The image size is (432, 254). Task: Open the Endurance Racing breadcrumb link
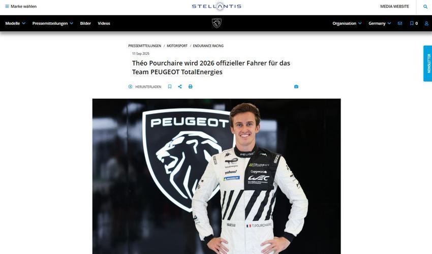pyautogui.click(x=208, y=46)
